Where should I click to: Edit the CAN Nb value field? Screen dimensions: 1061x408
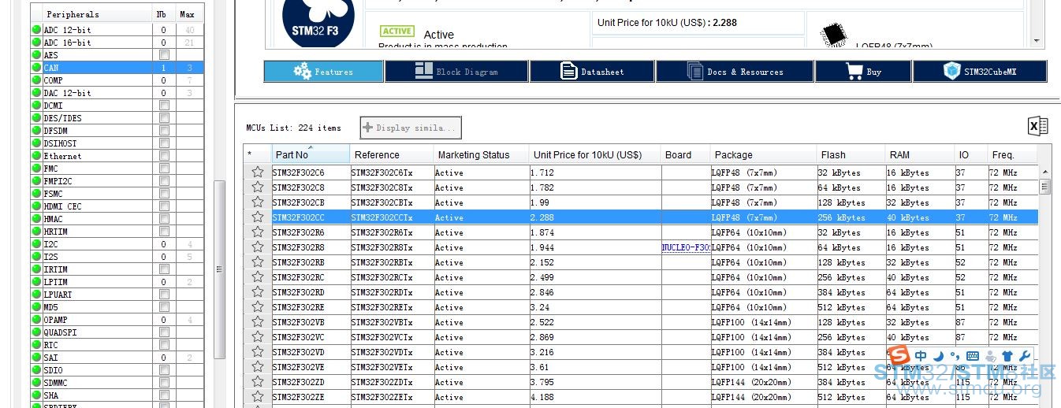[x=163, y=68]
